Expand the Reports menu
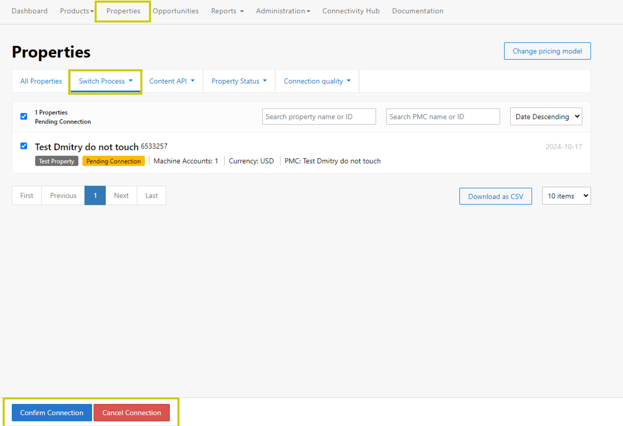This screenshot has width=623, height=426. click(227, 11)
